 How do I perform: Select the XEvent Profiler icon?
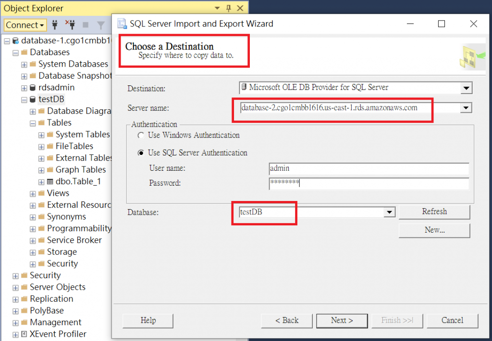pos(24,334)
